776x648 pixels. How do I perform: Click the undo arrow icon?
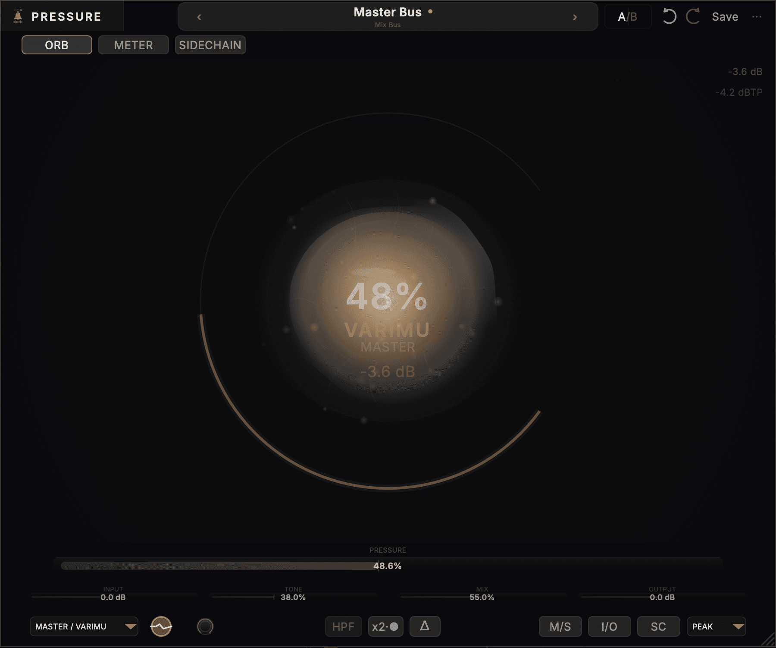point(669,17)
